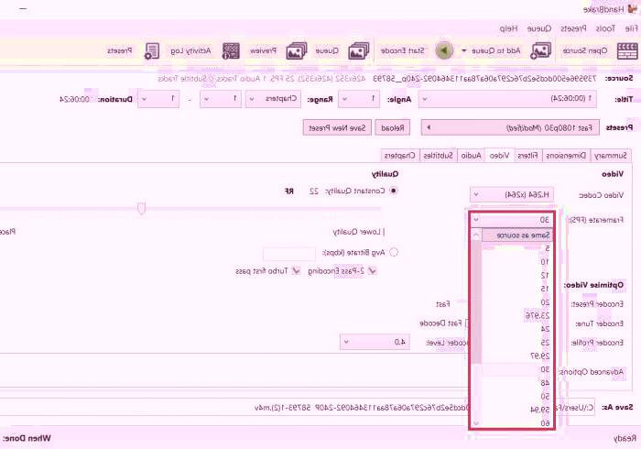Screen dimensions: 641x449
Task: Switch to the Subtitles tab
Action: pyautogui.click(x=438, y=156)
